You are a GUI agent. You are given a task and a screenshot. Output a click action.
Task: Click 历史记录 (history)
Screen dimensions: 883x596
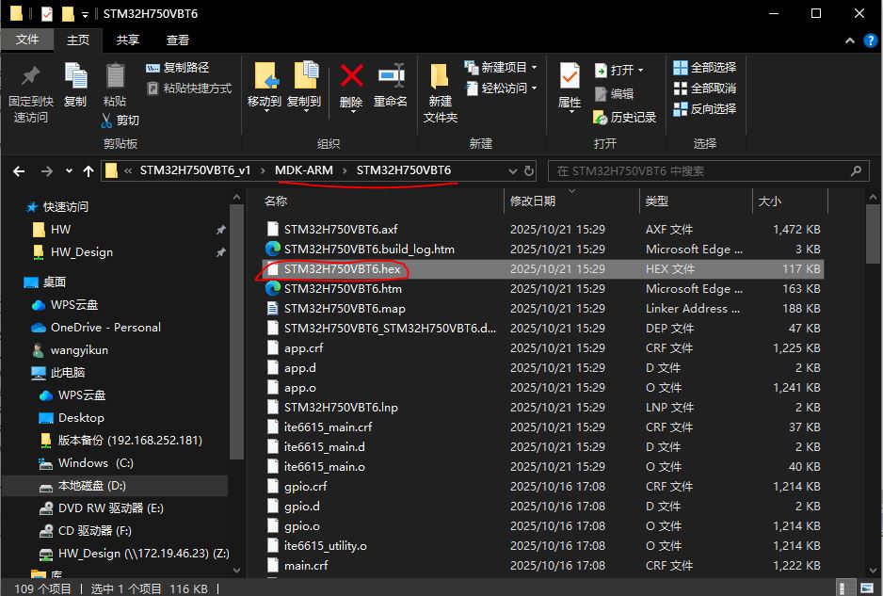[x=625, y=117]
